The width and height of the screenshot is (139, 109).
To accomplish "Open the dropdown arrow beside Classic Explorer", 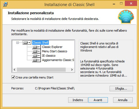I will 39,47.
